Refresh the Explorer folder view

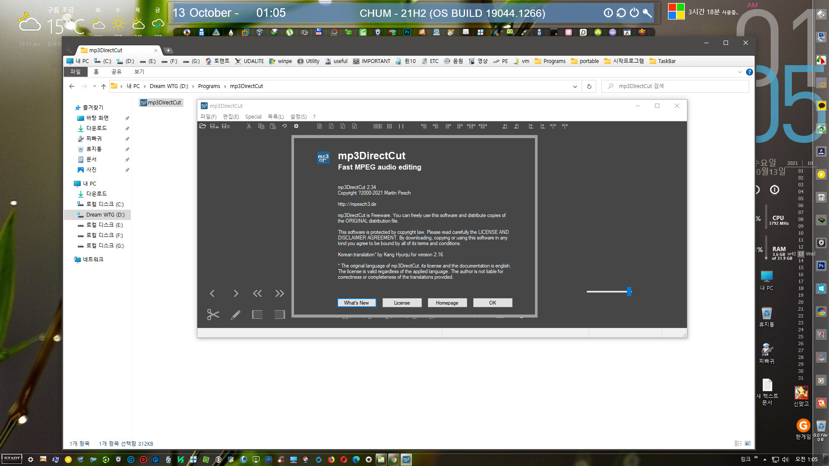point(589,86)
